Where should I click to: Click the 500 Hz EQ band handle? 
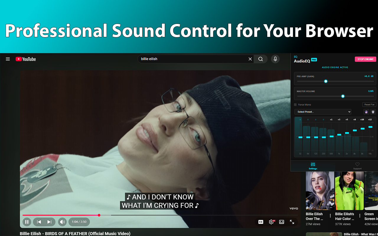(331, 136)
